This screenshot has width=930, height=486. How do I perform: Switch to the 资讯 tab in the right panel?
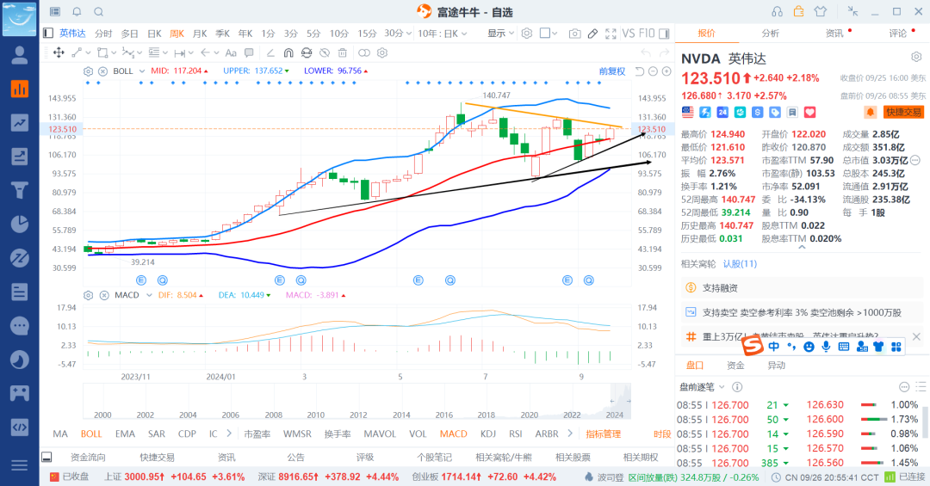(834, 34)
